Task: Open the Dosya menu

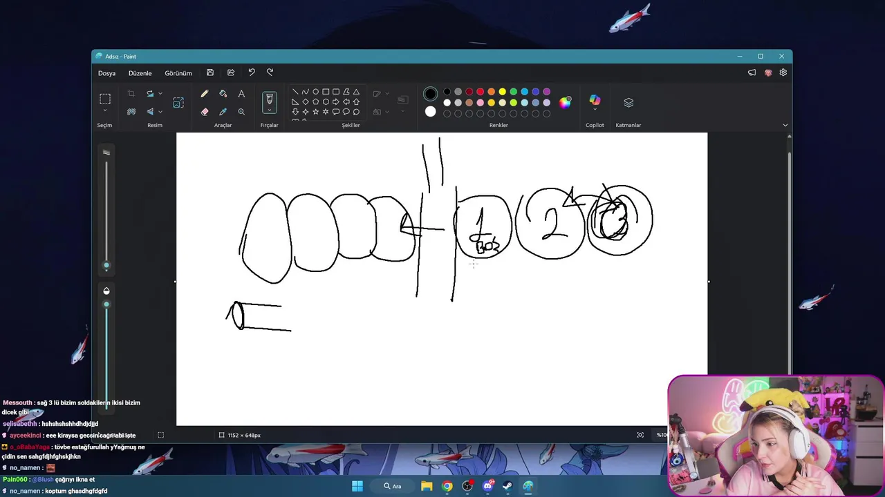Action: point(106,73)
